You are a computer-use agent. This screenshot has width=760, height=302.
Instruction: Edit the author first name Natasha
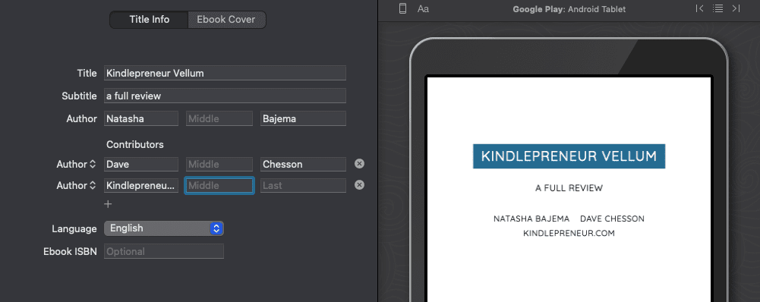point(141,119)
